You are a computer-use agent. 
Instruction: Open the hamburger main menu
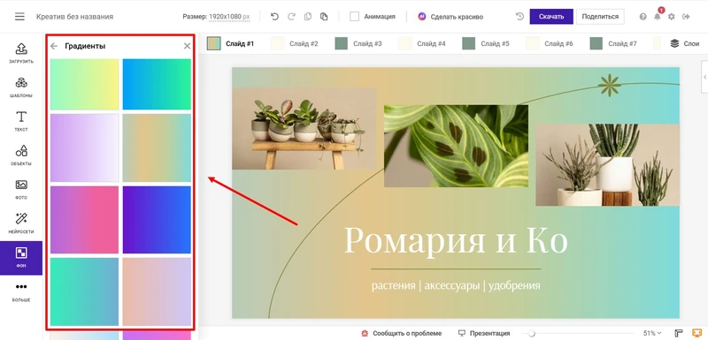click(x=19, y=17)
